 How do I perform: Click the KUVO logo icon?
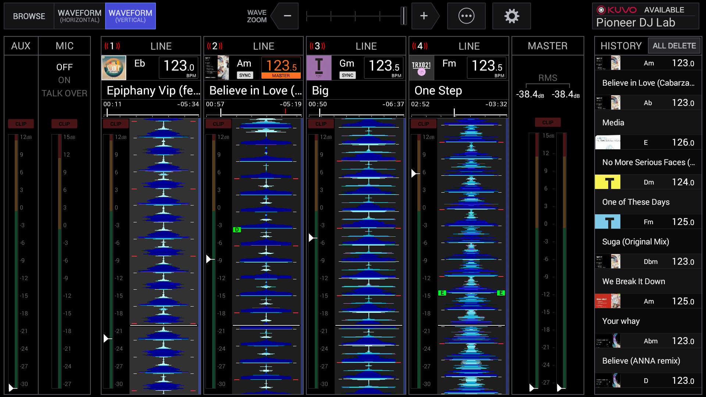[601, 10]
